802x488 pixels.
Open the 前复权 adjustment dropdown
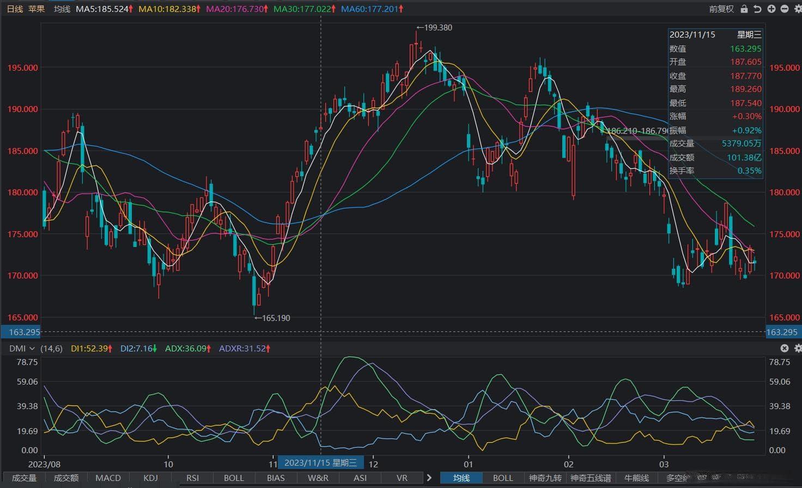tap(721, 9)
